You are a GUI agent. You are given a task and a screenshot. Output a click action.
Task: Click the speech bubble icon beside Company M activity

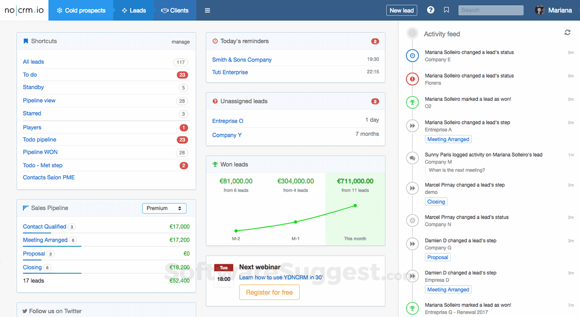412,158
